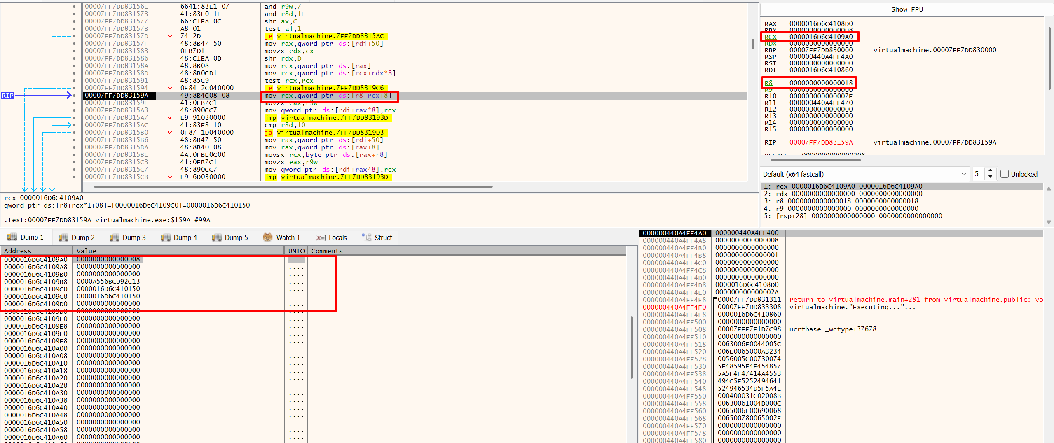
Task: Click the Struct tab icon
Action: [x=366, y=237]
